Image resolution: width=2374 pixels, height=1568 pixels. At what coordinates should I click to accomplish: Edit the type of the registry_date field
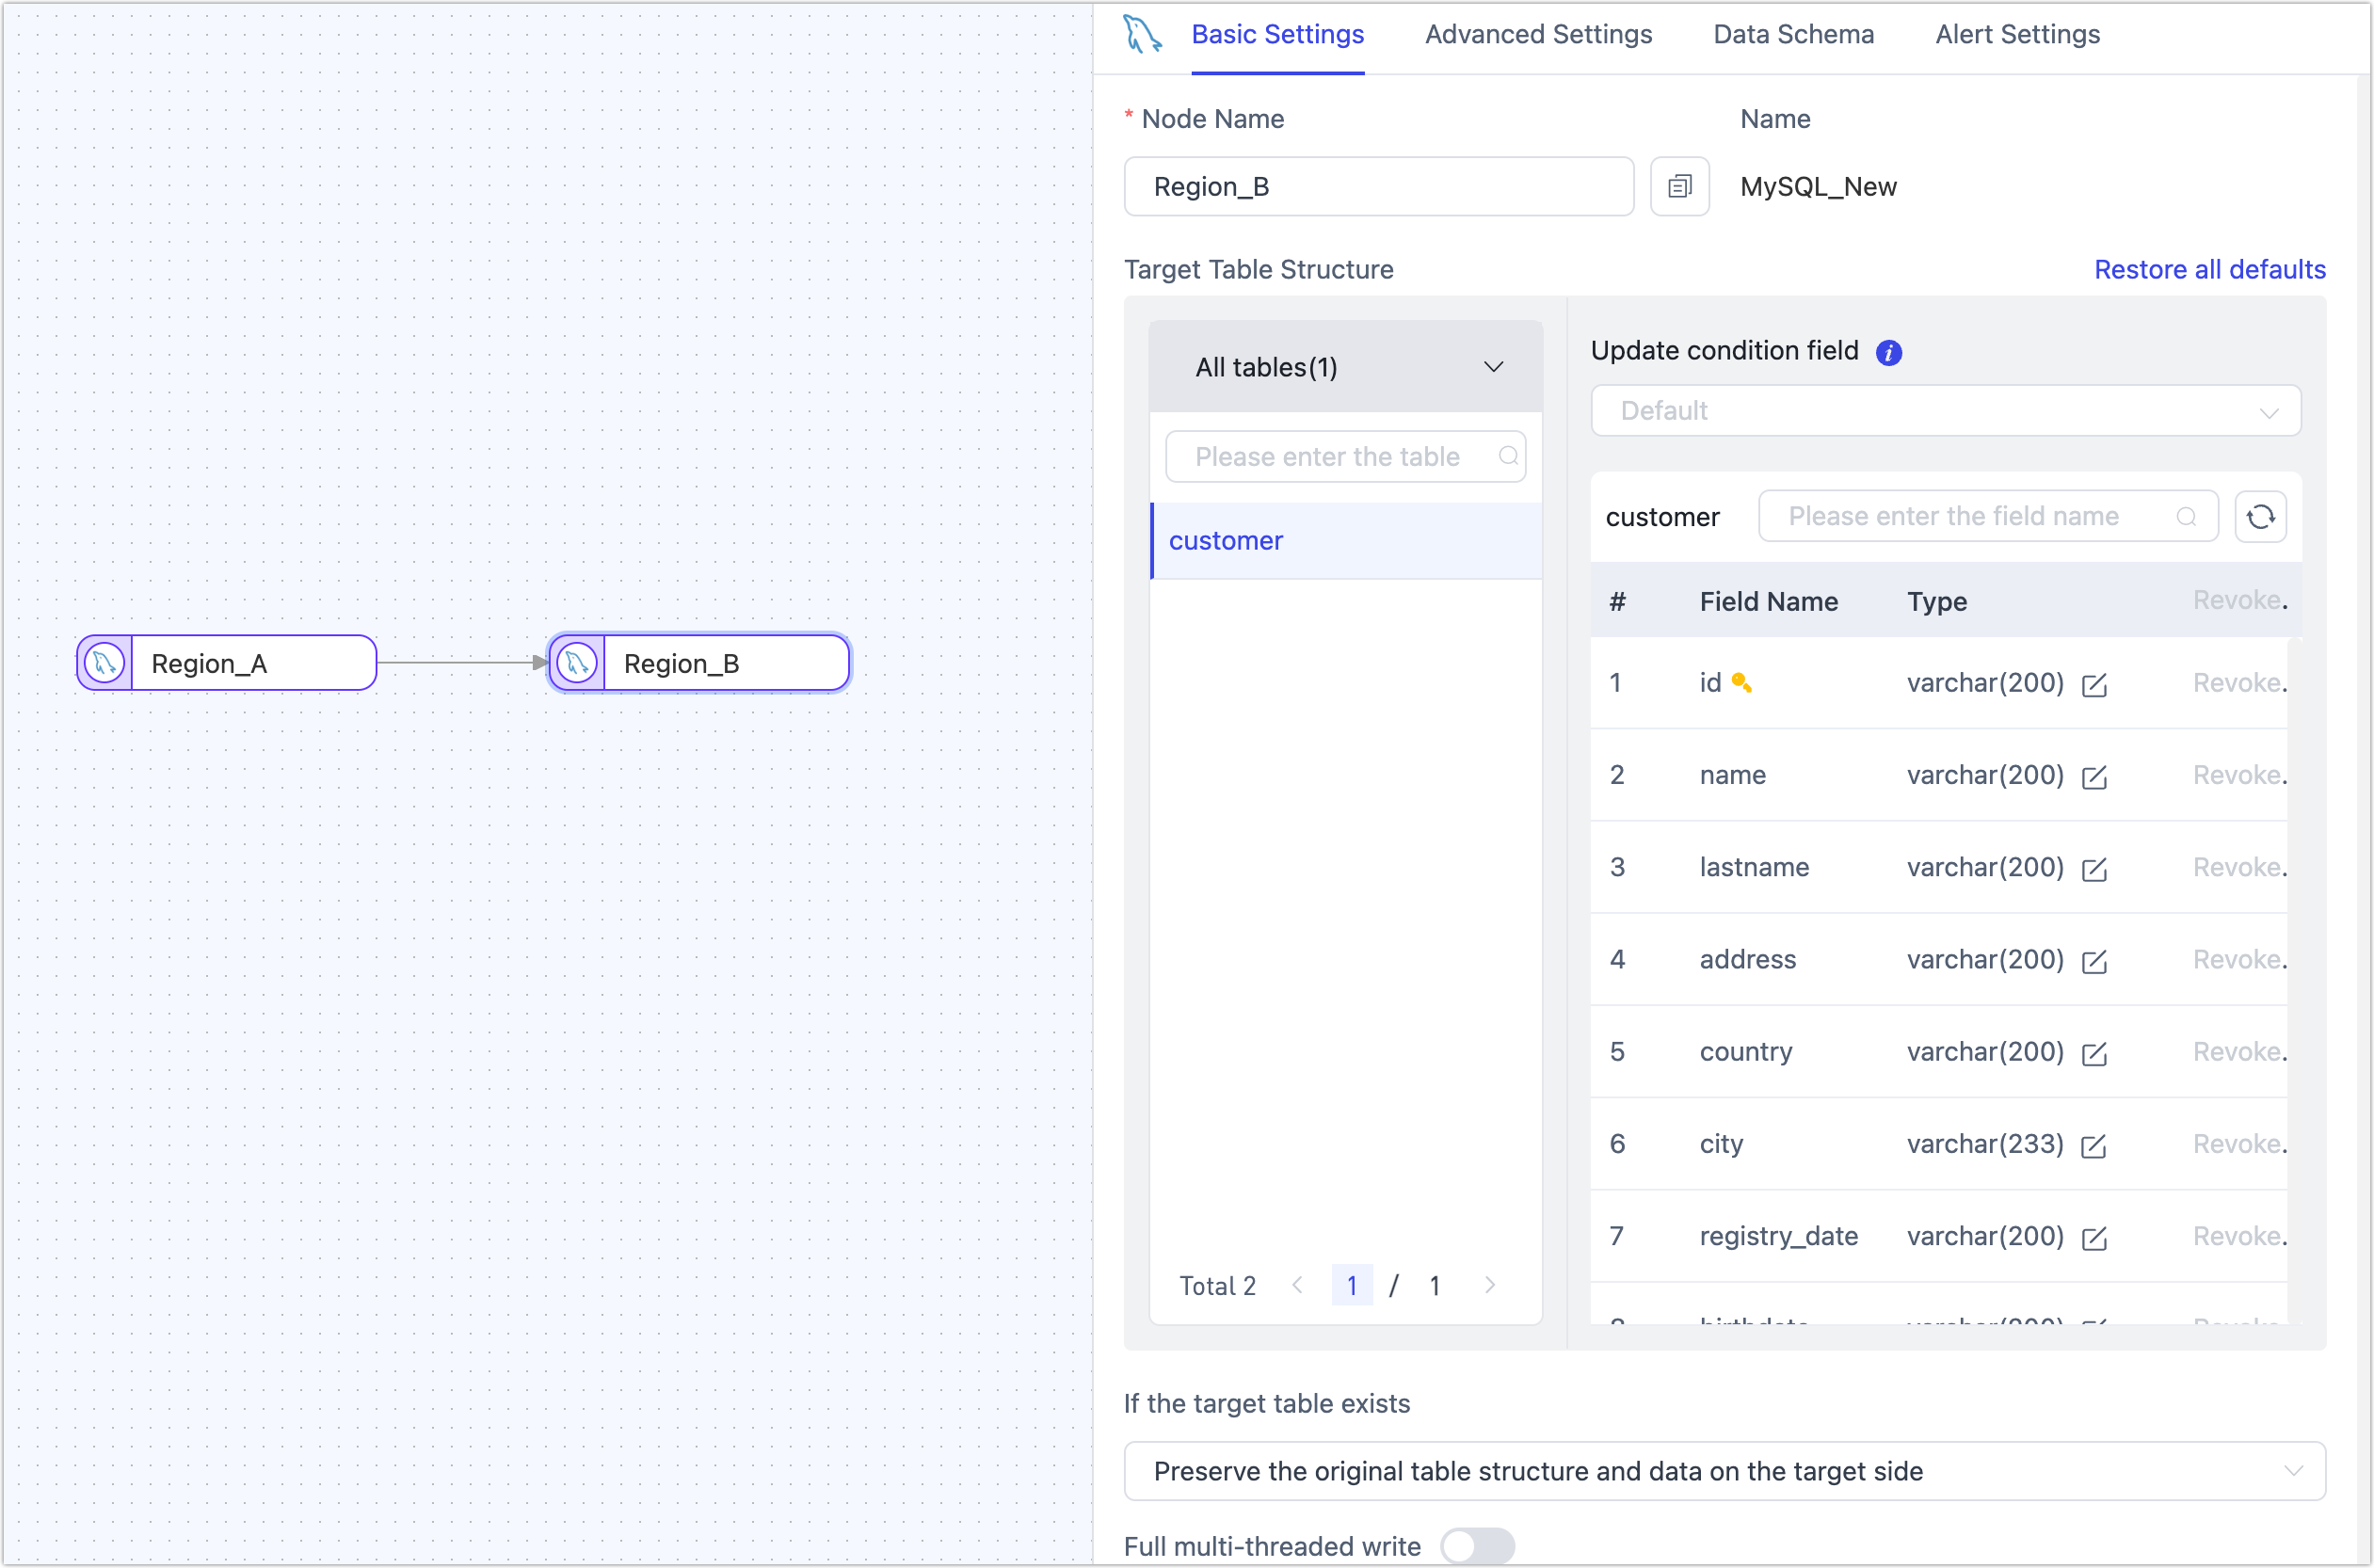2093,1238
